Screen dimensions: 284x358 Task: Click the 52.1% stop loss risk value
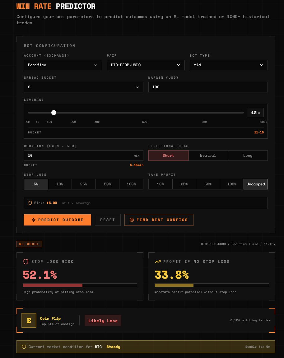pos(40,275)
